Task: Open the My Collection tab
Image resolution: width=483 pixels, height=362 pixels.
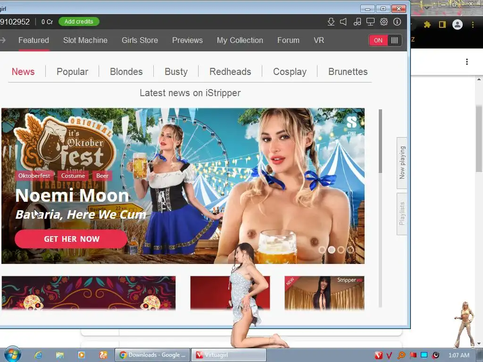Action: tap(240, 41)
